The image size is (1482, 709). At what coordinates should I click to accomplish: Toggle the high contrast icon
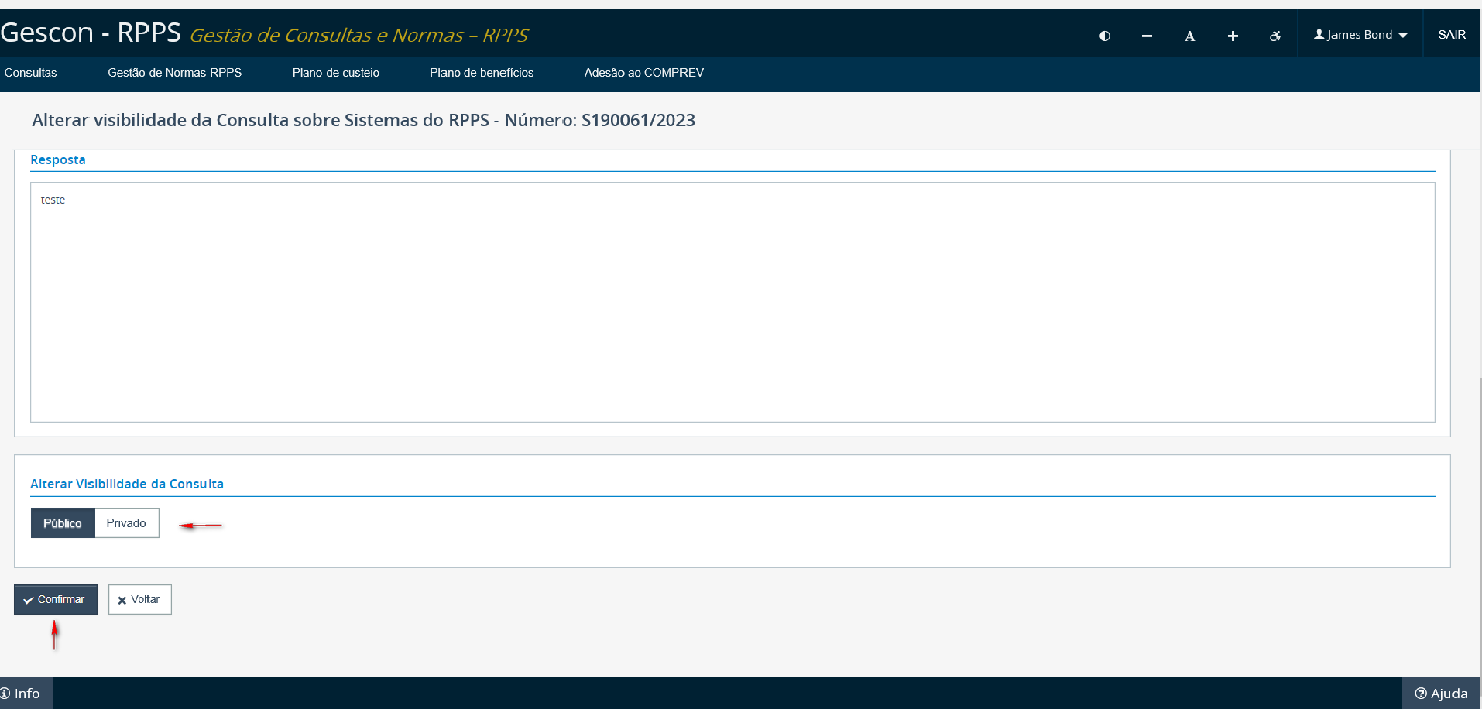1105,36
